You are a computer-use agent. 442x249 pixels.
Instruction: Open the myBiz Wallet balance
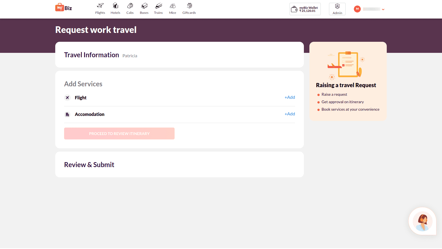[x=305, y=9]
